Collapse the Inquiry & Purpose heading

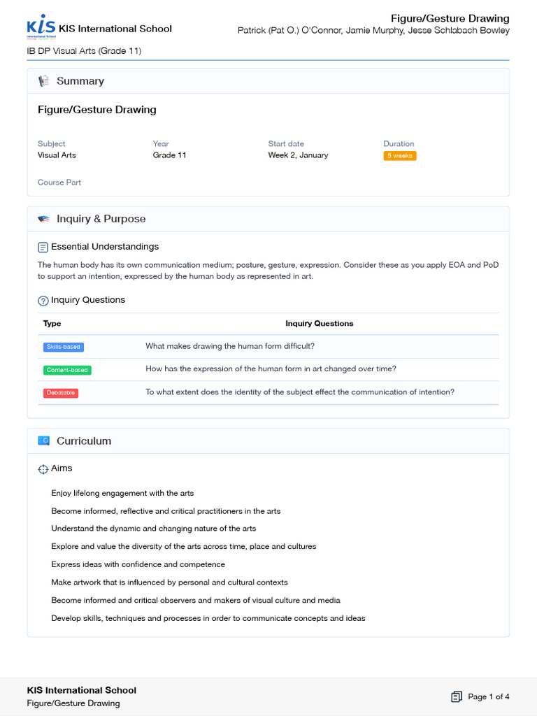[101, 219]
